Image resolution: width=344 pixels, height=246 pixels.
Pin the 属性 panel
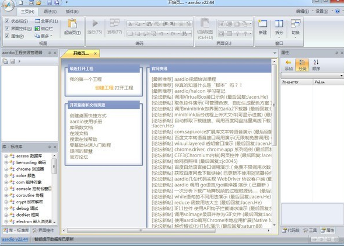336,53
